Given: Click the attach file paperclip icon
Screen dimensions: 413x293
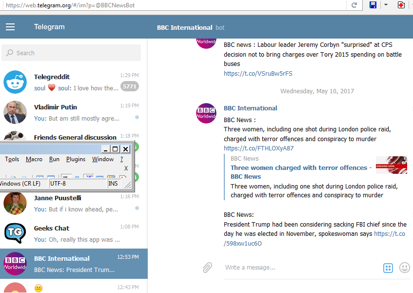Looking at the screenshot, I should [207, 268].
